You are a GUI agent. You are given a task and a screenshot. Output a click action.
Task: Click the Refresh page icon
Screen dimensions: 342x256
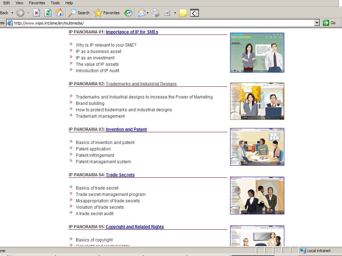pos(48,13)
